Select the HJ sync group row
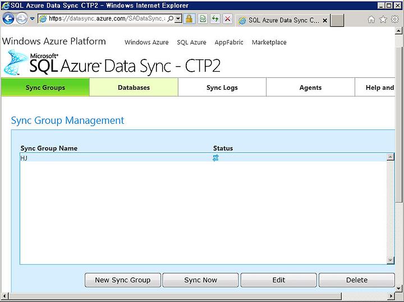Screen dimensions: 404x302 (203, 157)
